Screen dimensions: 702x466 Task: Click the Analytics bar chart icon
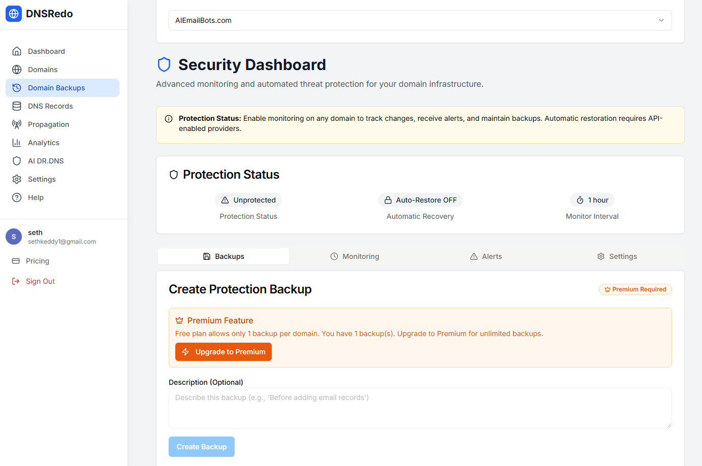point(17,143)
